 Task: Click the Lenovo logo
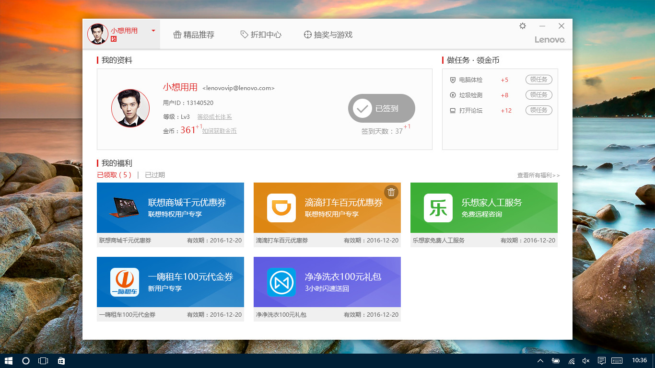(x=550, y=40)
